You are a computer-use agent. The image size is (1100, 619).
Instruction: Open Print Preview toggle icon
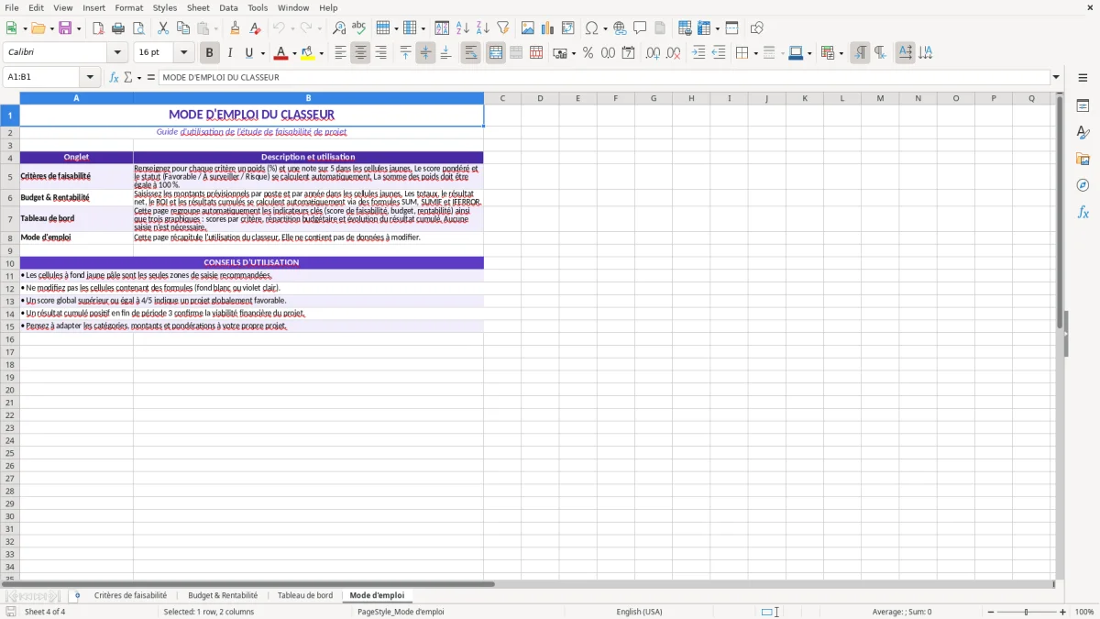(x=138, y=28)
